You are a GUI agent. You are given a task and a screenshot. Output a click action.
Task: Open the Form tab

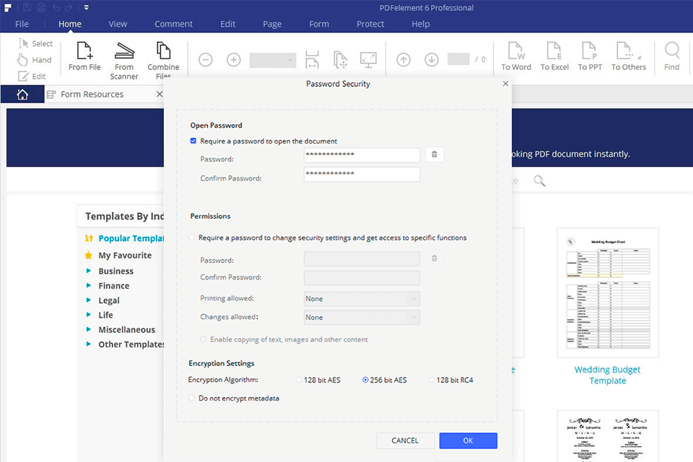[x=318, y=24]
